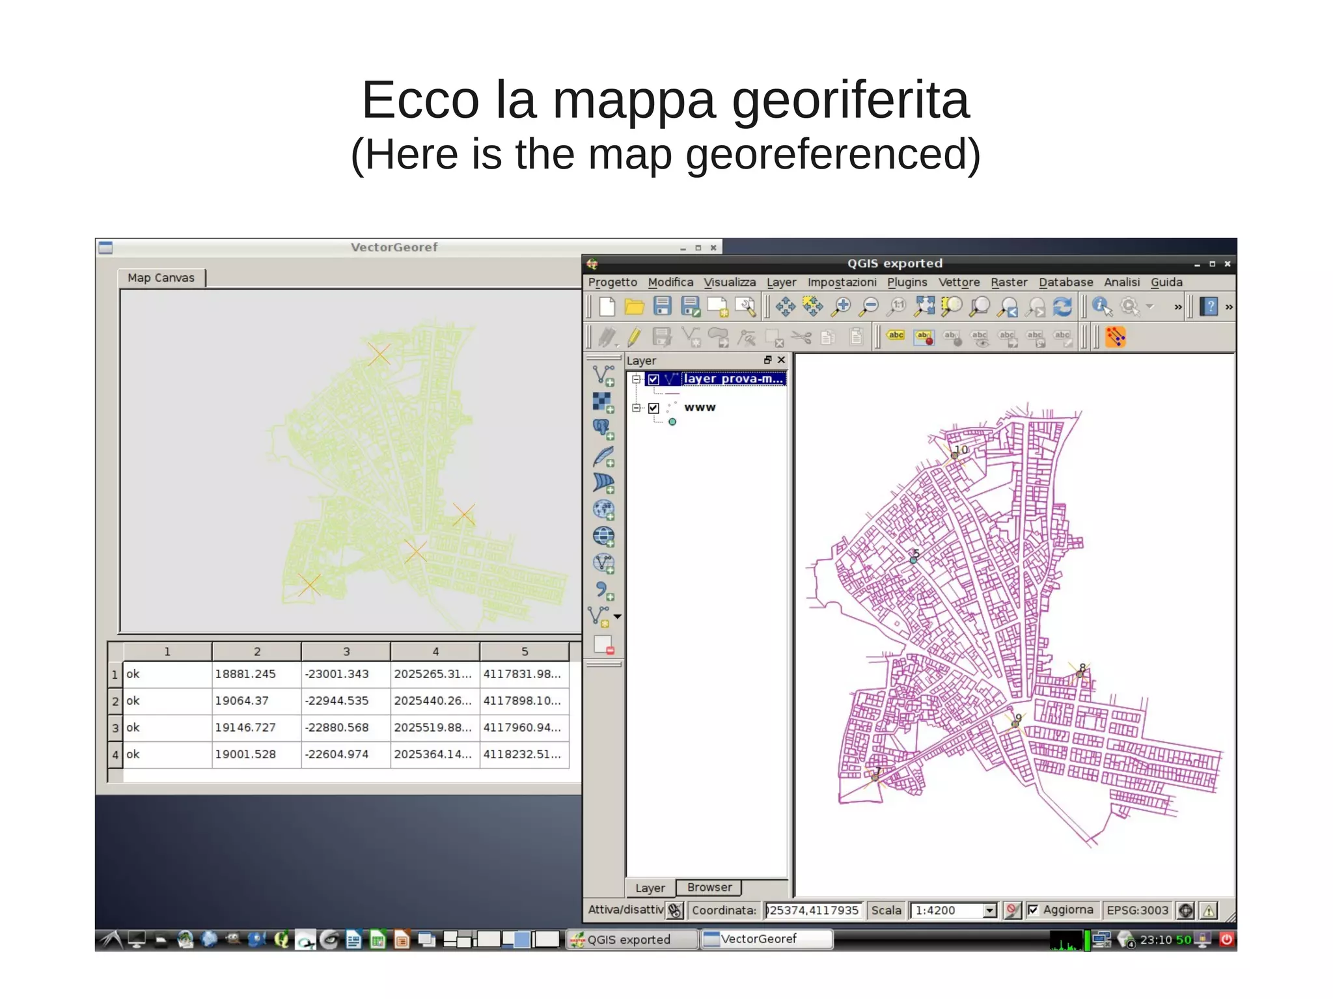Create a new project in QGIS
Viewport: 1333px width, 999px height.
coord(607,307)
